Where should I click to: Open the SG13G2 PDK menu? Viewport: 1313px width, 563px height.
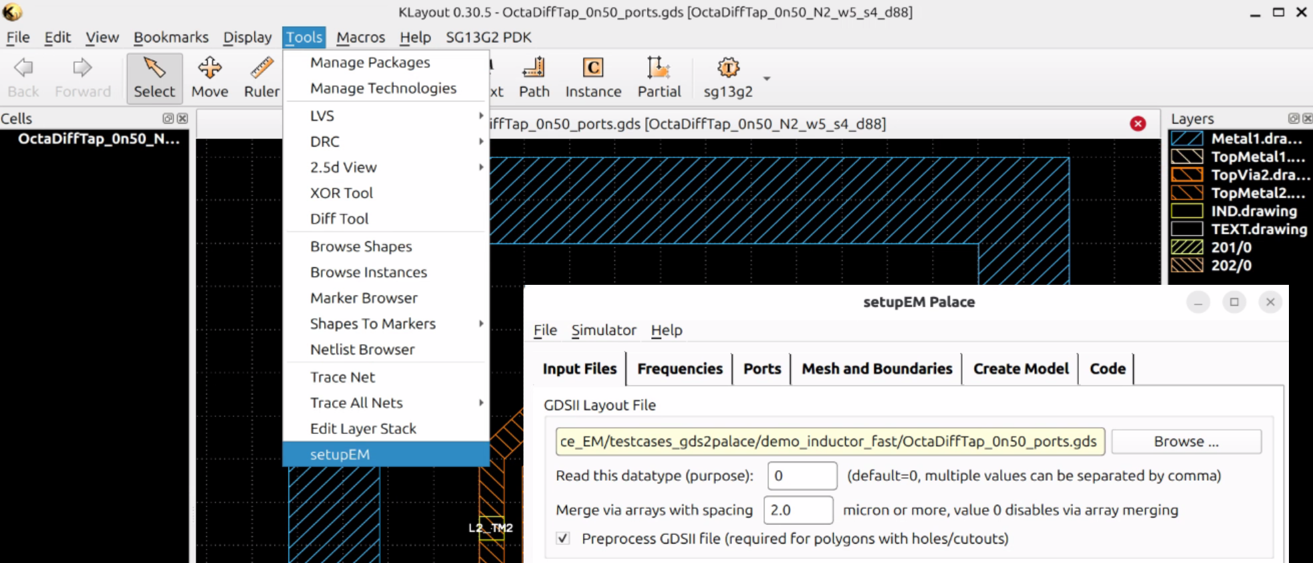(x=489, y=37)
